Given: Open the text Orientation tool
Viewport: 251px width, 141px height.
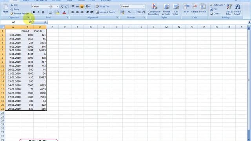Looking at the screenshot, I should point(87,7).
